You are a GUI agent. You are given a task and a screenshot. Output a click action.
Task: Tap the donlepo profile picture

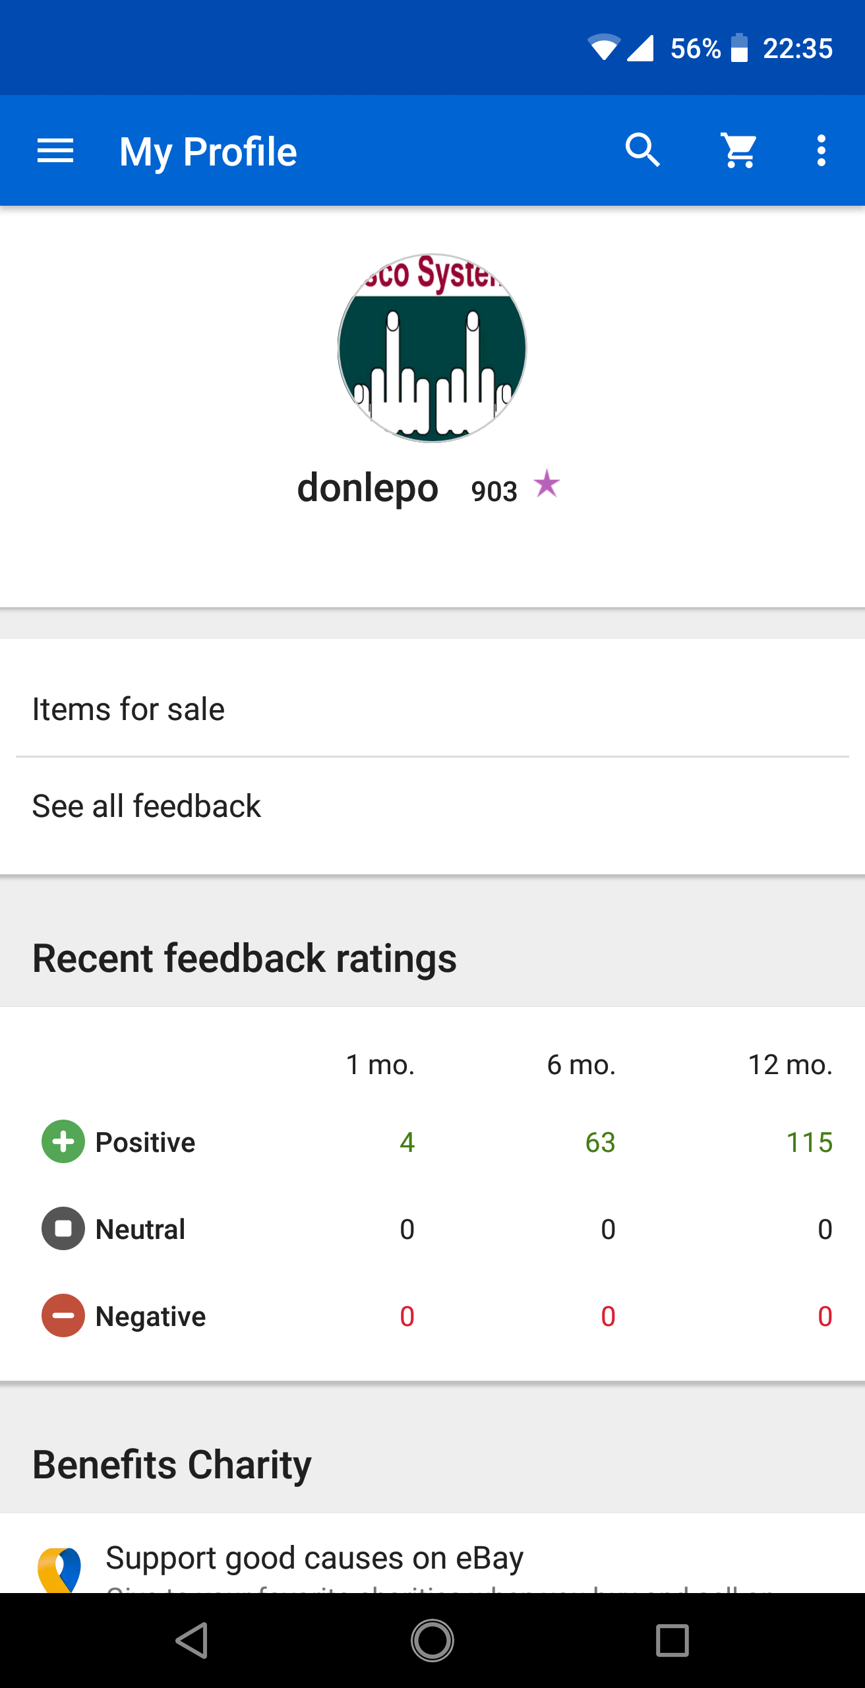(x=432, y=348)
